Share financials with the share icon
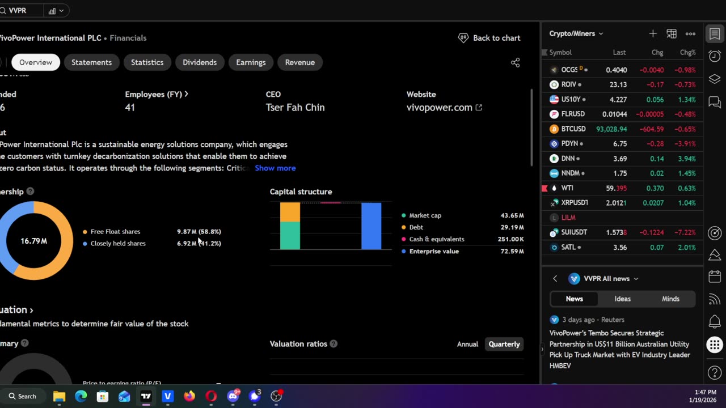Screen dimensions: 726x408 [x=515, y=62]
